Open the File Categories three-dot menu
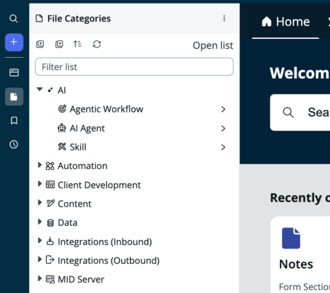The width and height of the screenshot is (330, 293). pyautogui.click(x=224, y=18)
